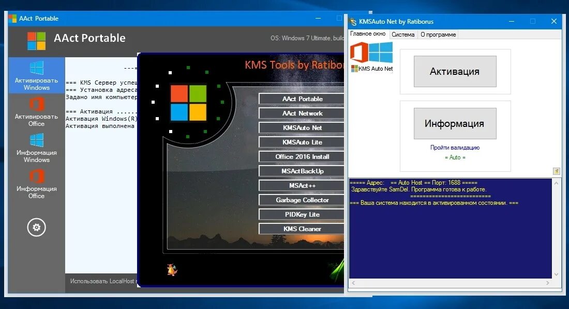Open Информация Office in AAct sidebar

click(x=36, y=184)
